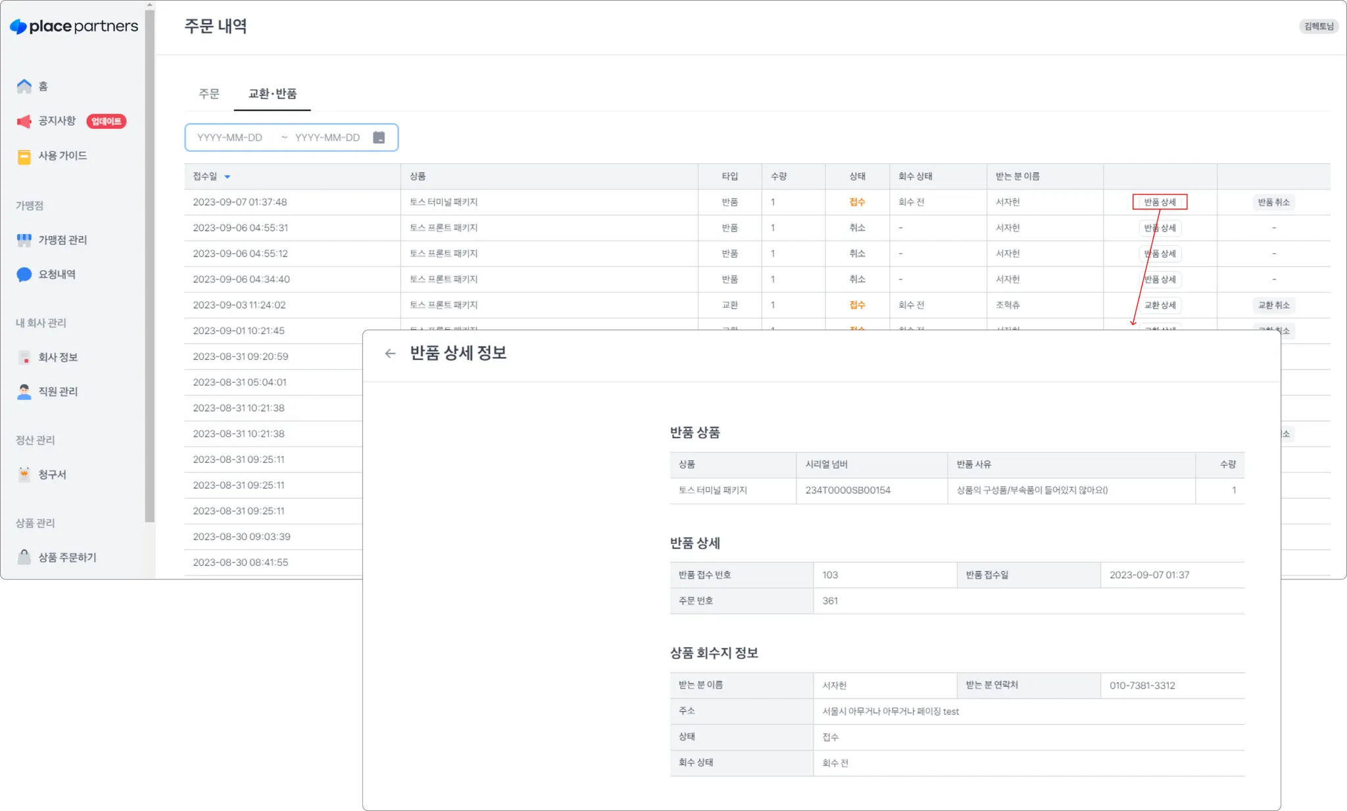Open calendar picker in date range field
The height and width of the screenshot is (811, 1347).
tap(379, 137)
